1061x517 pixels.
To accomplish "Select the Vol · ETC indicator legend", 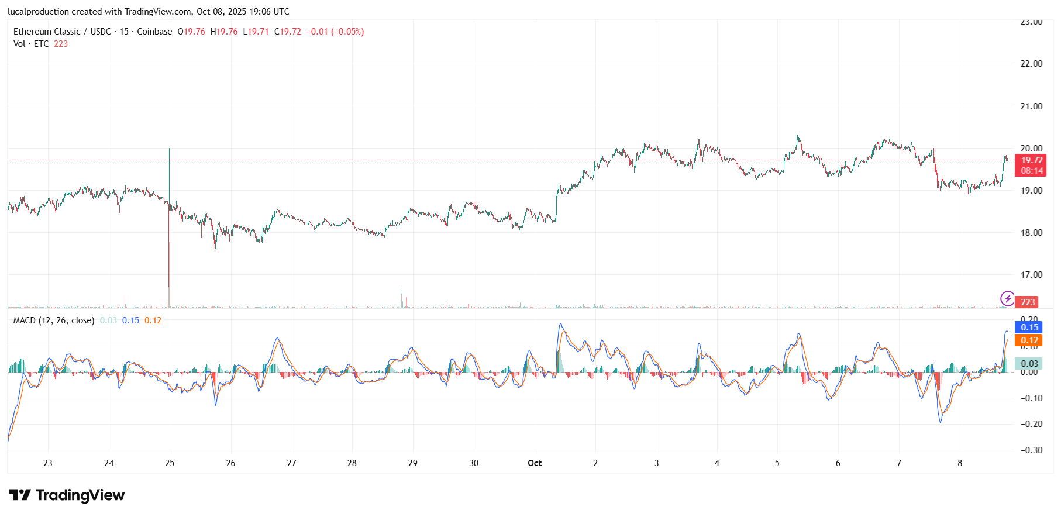I will point(31,44).
